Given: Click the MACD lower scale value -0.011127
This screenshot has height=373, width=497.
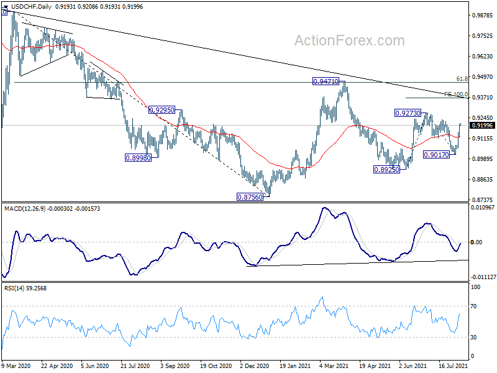Looking at the screenshot, I should 483,277.
